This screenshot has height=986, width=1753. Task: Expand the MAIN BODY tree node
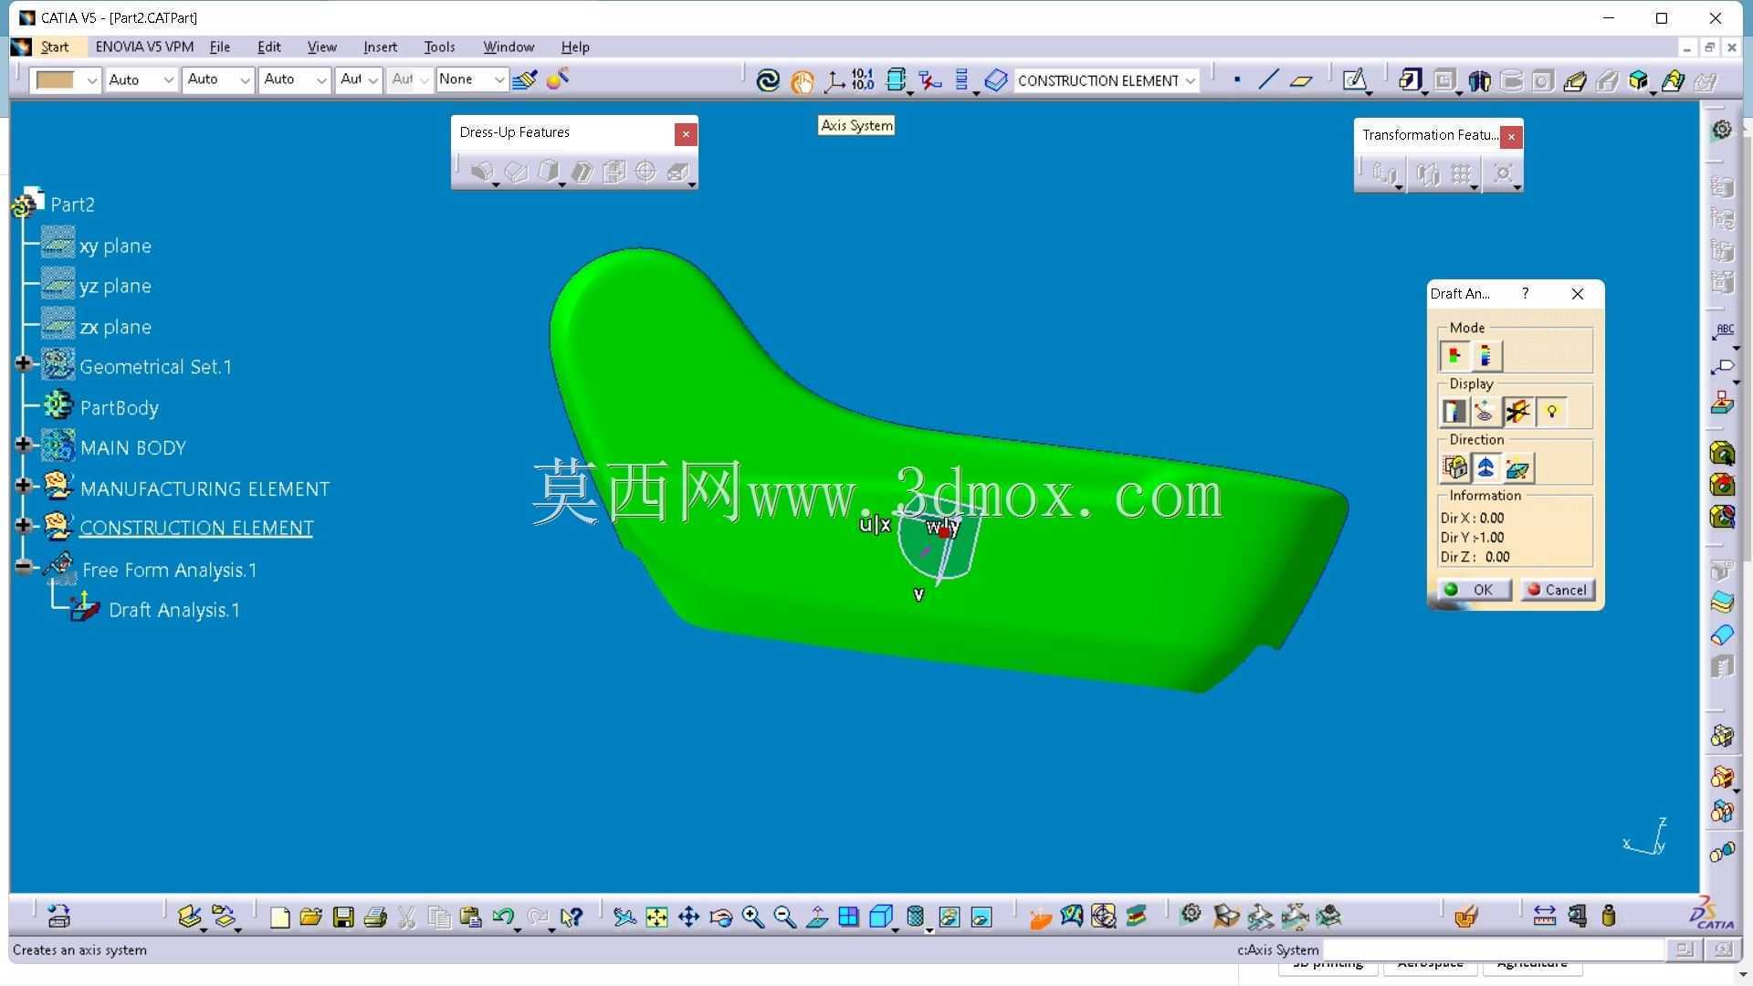24,446
